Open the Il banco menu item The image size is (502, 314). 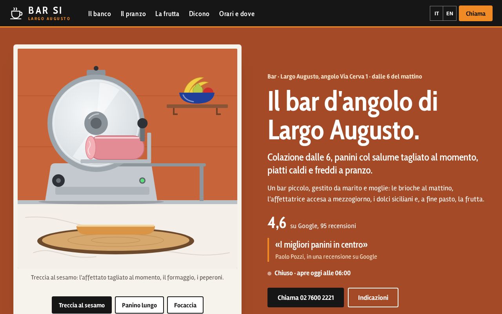tap(100, 14)
